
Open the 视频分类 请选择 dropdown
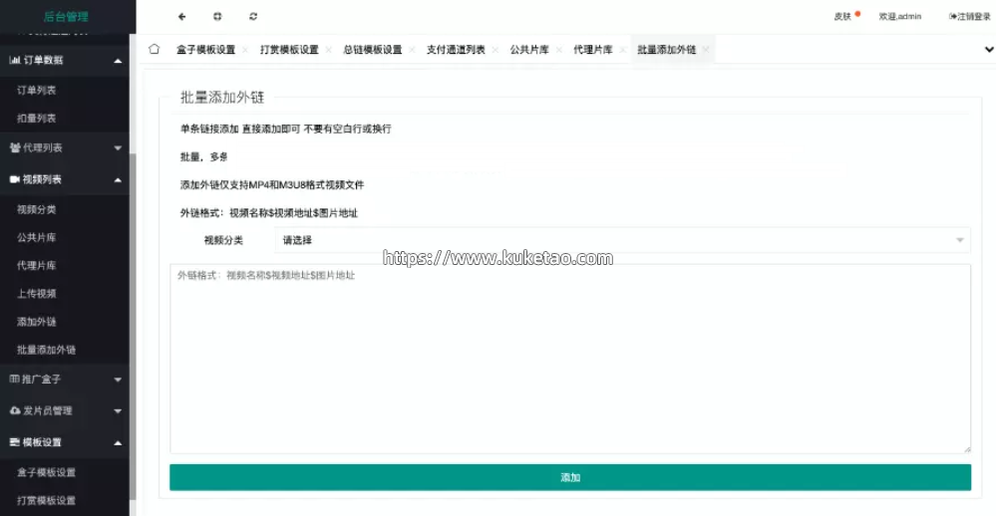coord(622,240)
